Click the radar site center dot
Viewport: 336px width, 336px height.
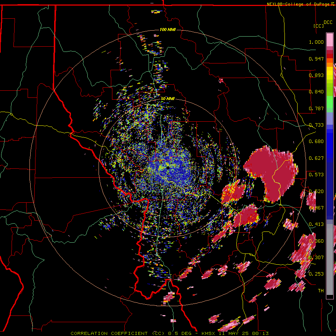[x=168, y=168]
